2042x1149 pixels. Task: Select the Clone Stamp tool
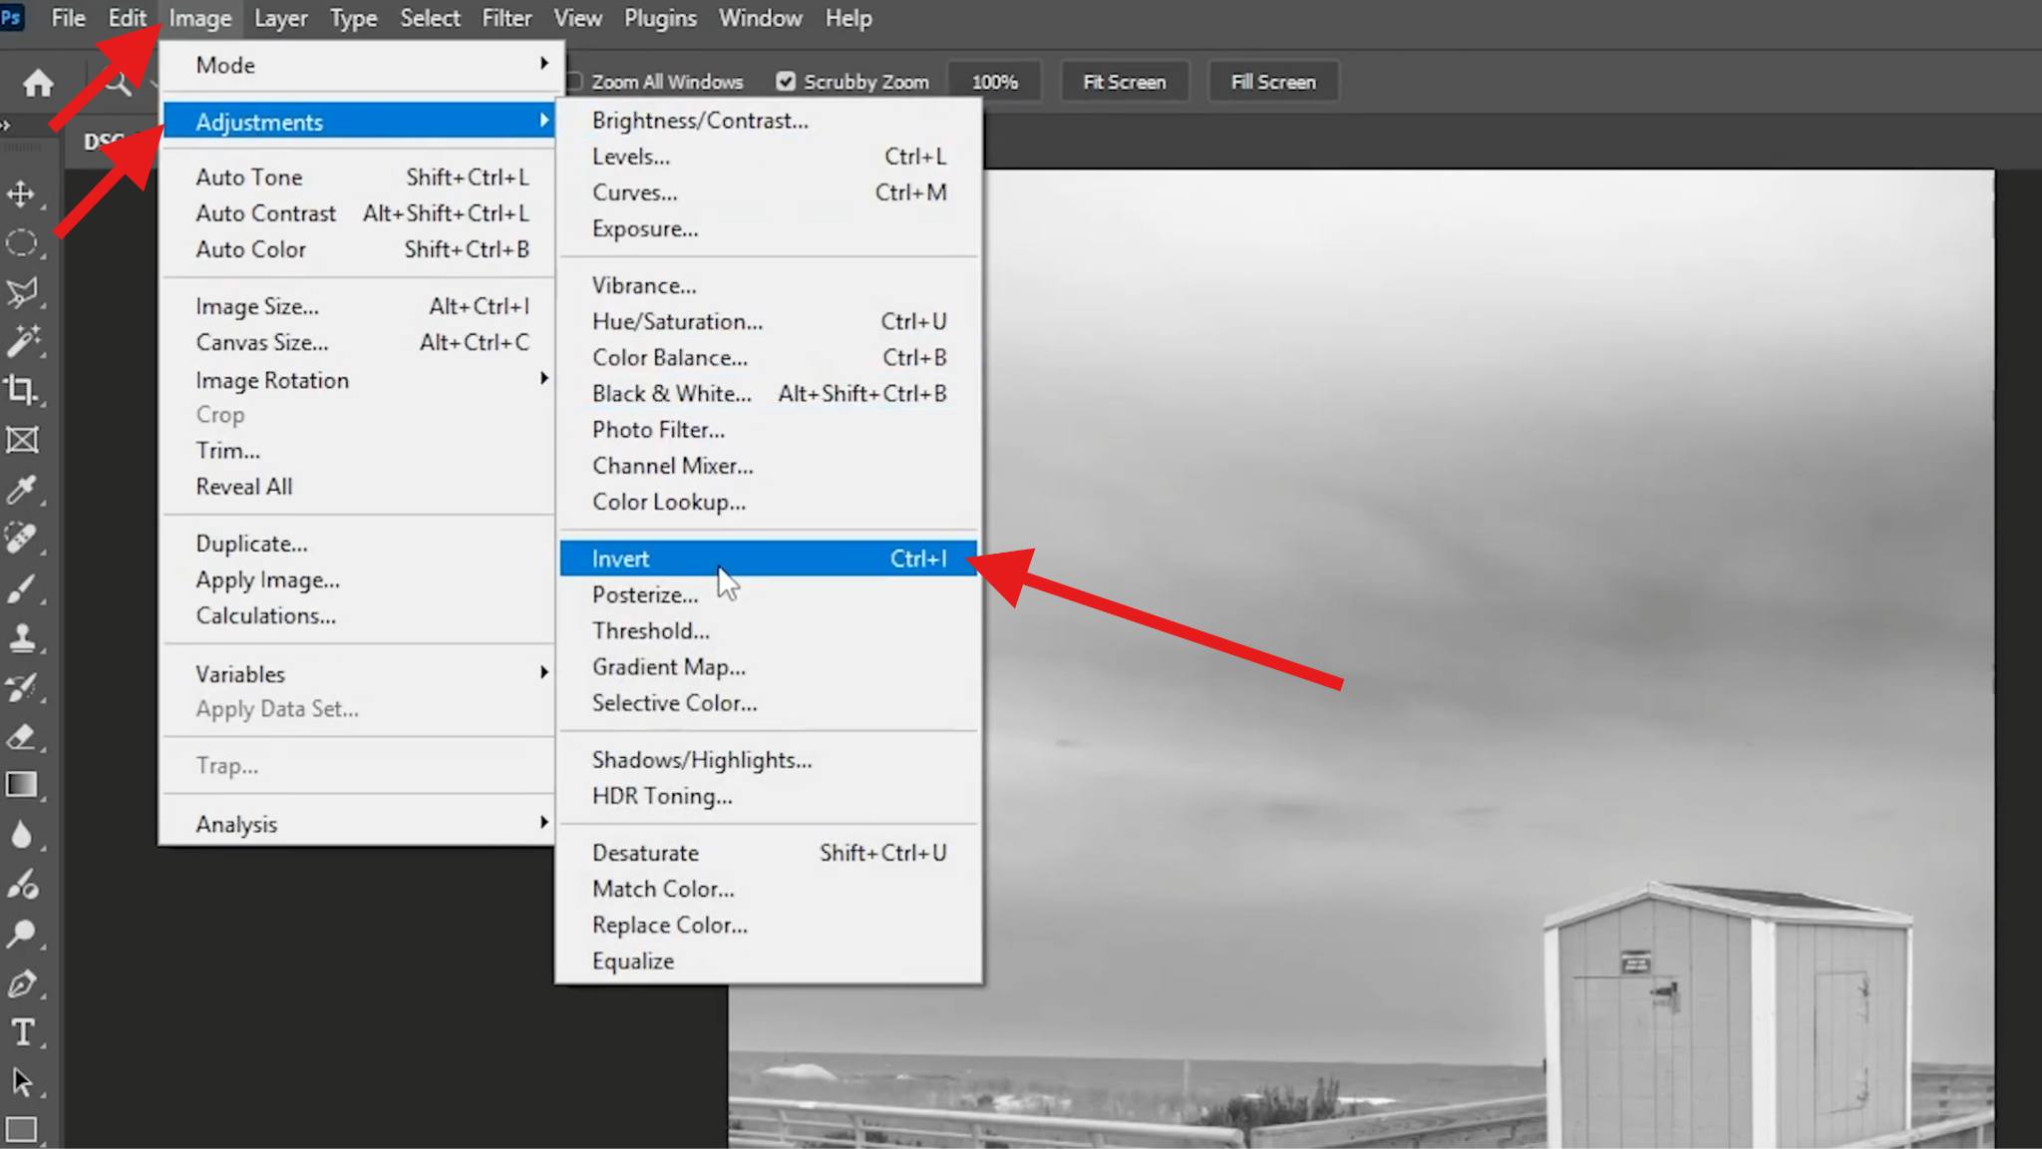21,637
